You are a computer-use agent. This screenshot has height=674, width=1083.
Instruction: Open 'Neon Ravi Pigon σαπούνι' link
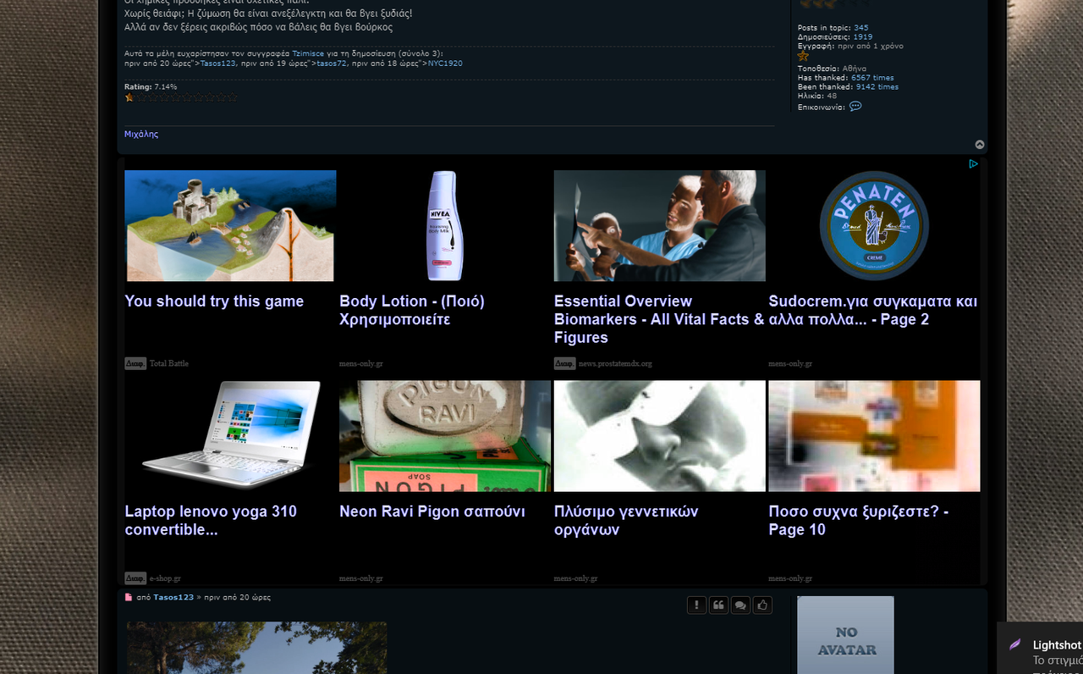pyautogui.click(x=432, y=511)
